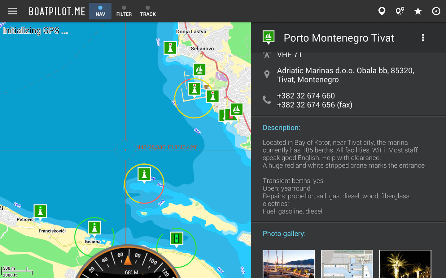Select the marina sailboat marker below Seljanovo
This screenshot has width=446, height=278.
200,70
